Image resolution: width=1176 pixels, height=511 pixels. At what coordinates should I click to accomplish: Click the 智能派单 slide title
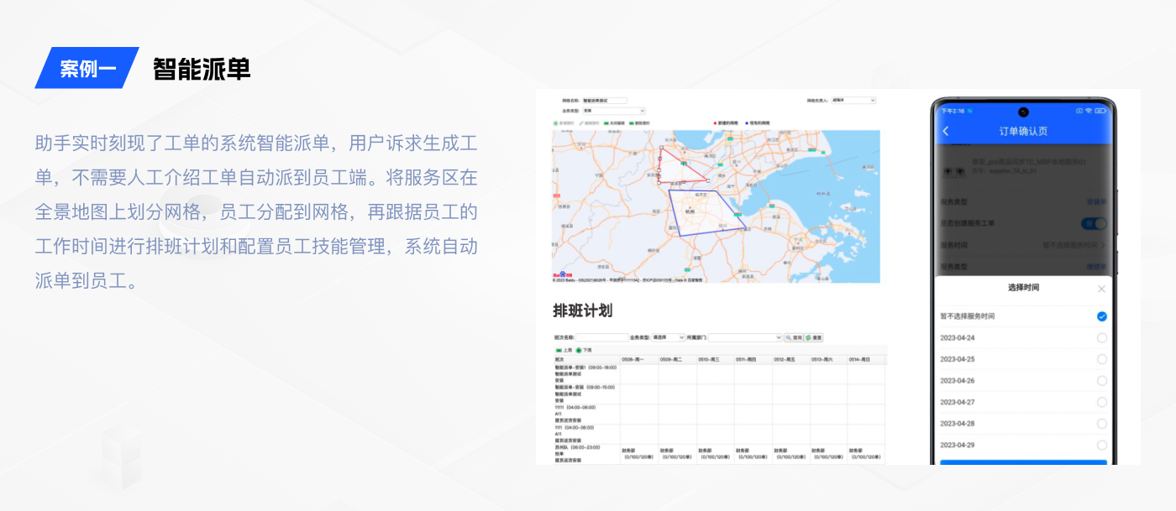(202, 69)
